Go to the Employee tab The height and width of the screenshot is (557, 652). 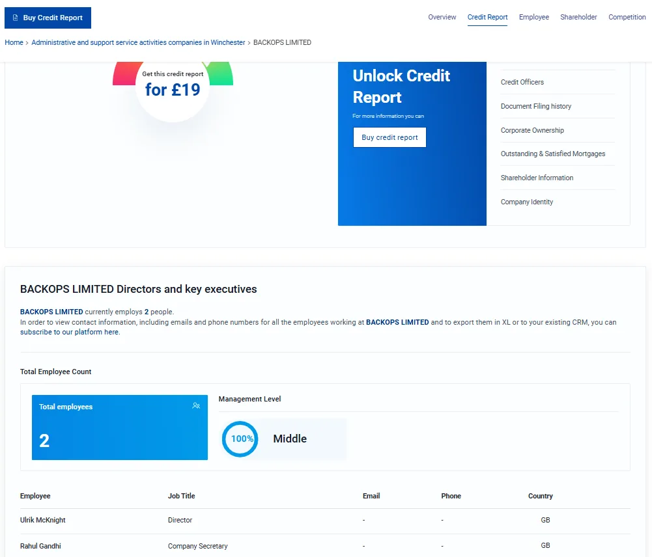(533, 18)
